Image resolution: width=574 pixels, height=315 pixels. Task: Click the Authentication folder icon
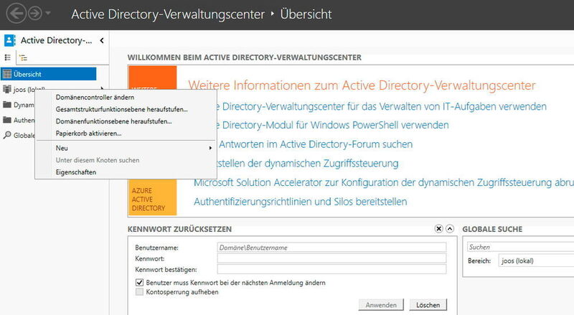pos(7,120)
